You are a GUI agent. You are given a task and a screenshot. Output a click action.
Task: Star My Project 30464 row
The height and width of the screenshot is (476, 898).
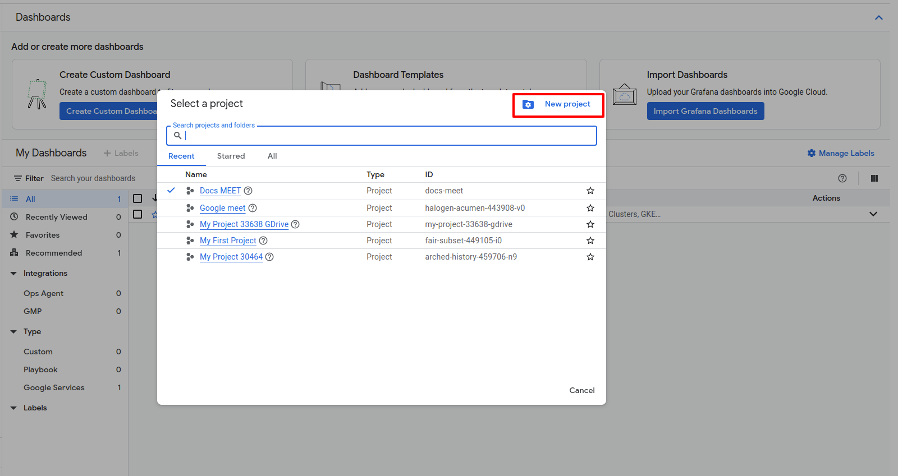590,257
